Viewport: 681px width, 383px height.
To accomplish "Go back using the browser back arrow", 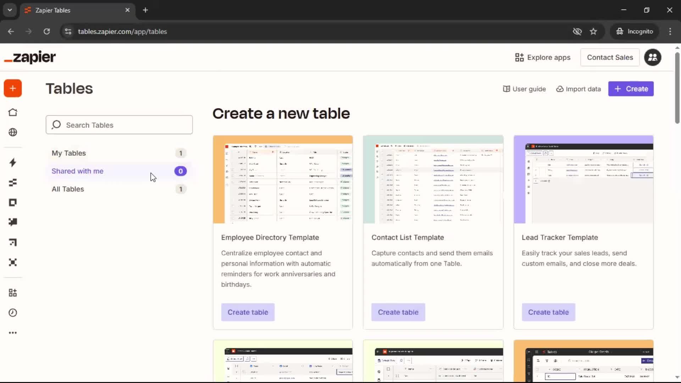I will (11, 32).
